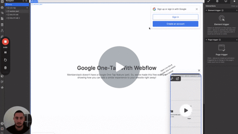
Task: Select the one-tap element in Navigator
Action: coord(13,8)
